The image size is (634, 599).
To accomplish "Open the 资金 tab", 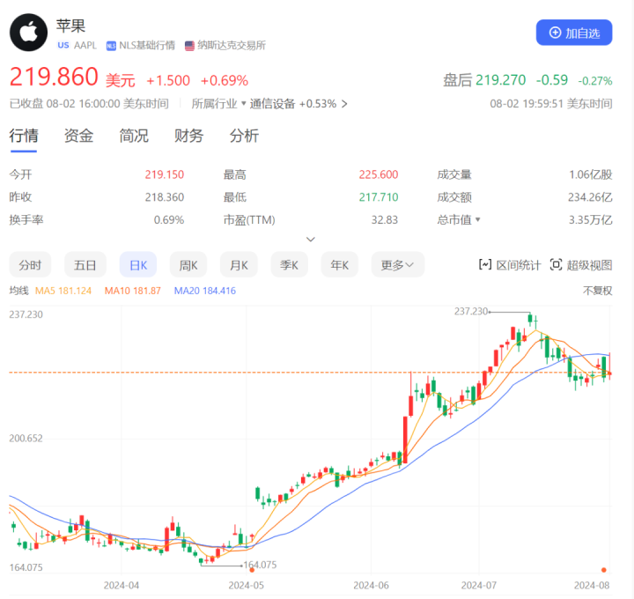I will pyautogui.click(x=79, y=136).
